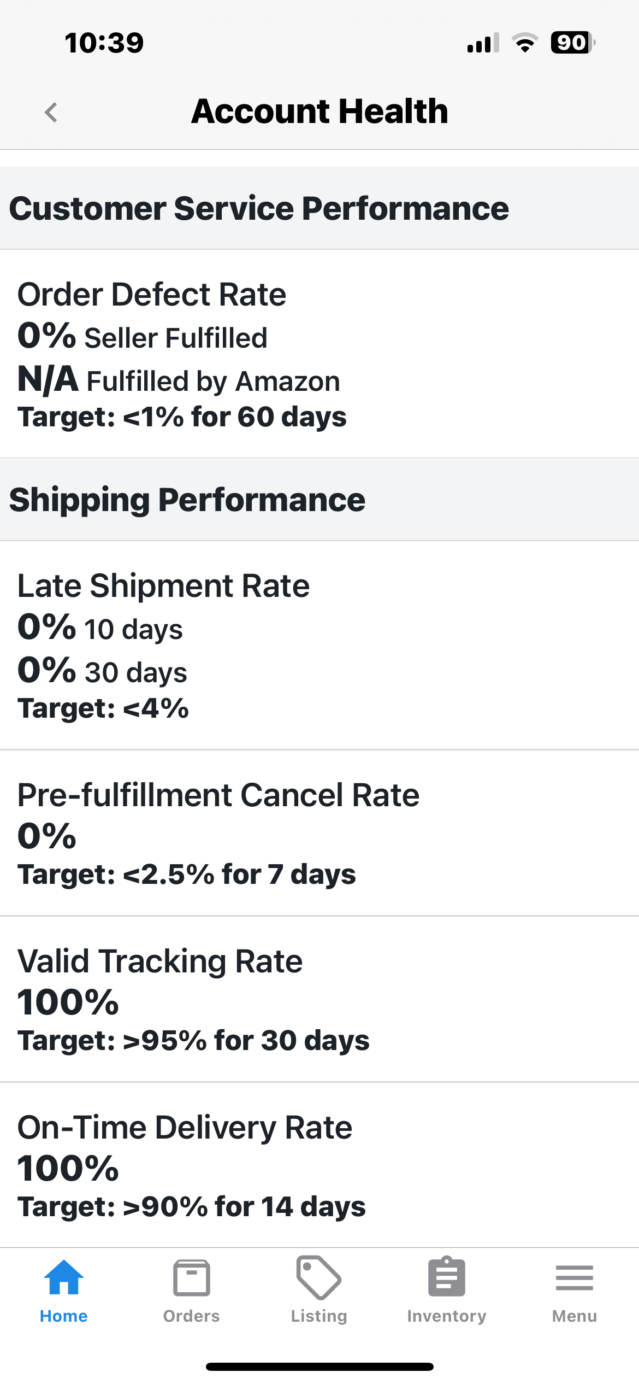Tap the 10:39 clock
This screenshot has height=1384, width=639.
[104, 43]
